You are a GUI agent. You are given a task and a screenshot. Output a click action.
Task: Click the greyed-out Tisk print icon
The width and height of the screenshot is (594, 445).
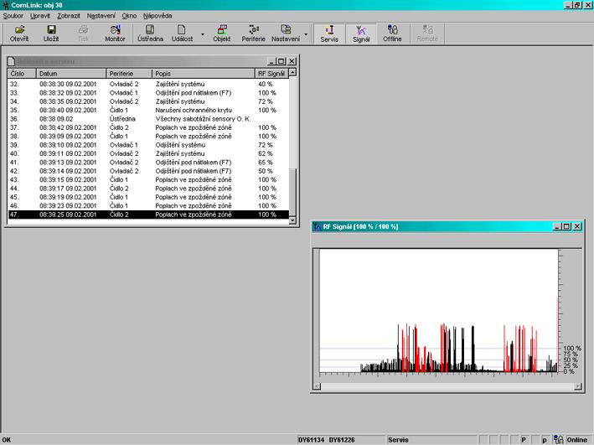click(83, 34)
